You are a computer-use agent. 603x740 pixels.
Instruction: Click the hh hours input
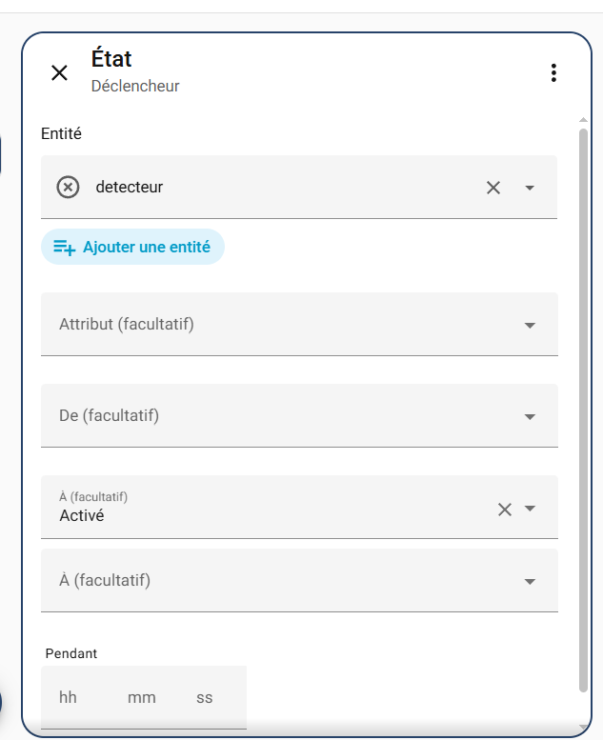pos(69,698)
